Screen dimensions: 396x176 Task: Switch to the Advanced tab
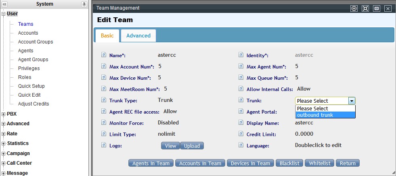click(138, 35)
